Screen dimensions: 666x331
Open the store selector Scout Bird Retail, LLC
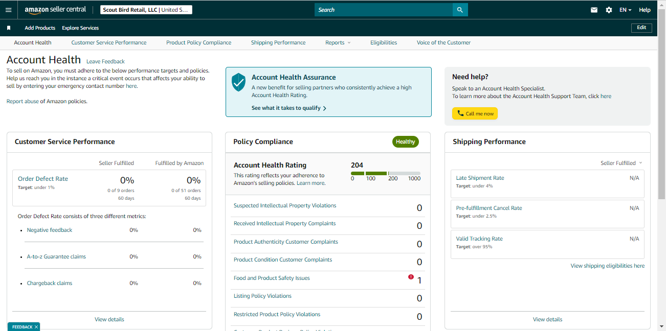(146, 10)
